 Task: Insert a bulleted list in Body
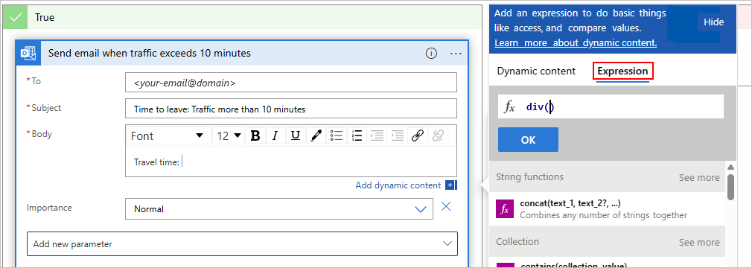tap(337, 136)
